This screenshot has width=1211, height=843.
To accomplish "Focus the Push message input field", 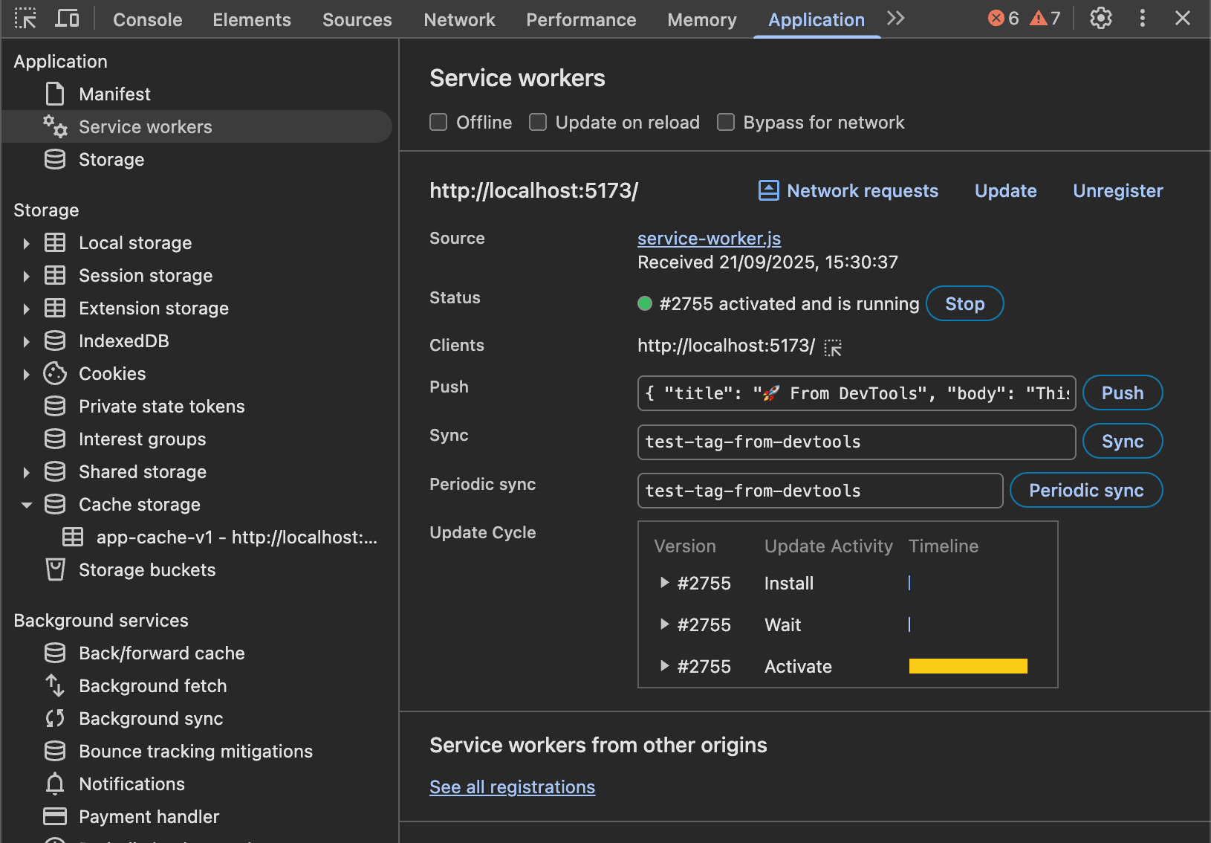I will coord(857,393).
